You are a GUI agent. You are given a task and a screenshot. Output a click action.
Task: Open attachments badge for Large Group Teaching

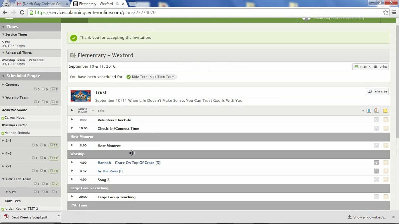click(x=376, y=197)
